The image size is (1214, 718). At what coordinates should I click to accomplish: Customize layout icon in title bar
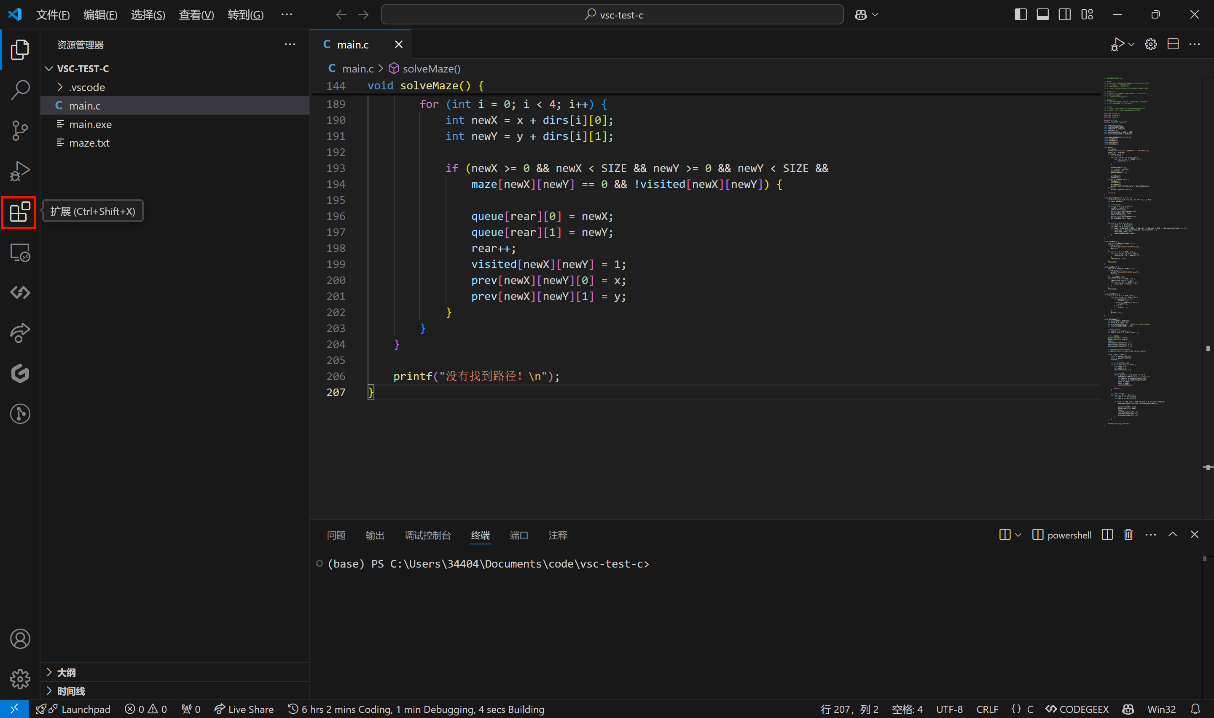click(x=1087, y=14)
